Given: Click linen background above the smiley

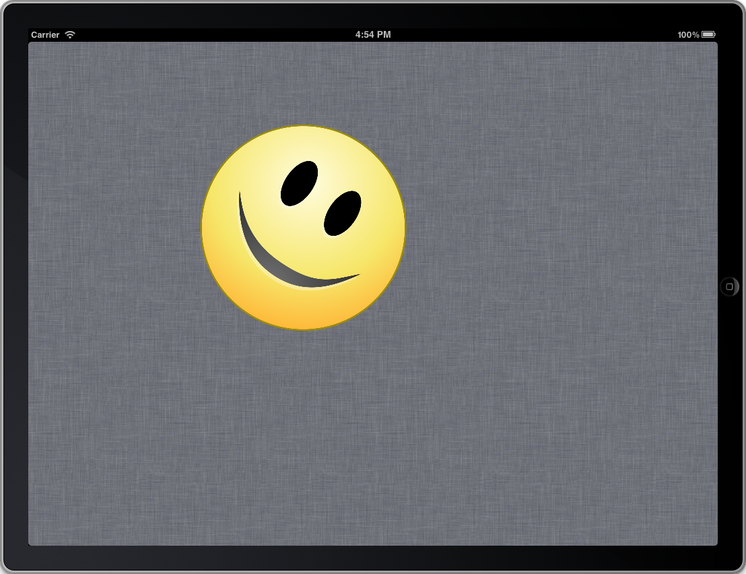Looking at the screenshot, I should tap(303, 81).
